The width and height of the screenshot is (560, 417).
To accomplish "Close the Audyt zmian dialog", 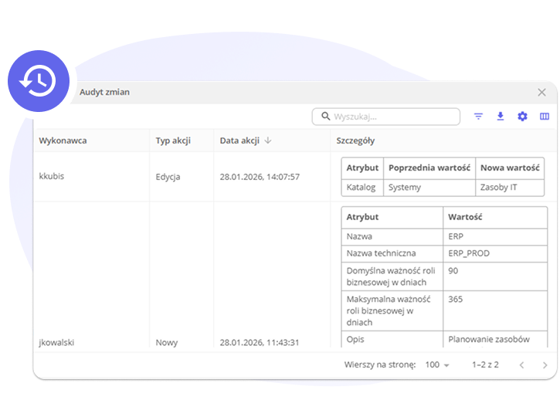I will [541, 92].
